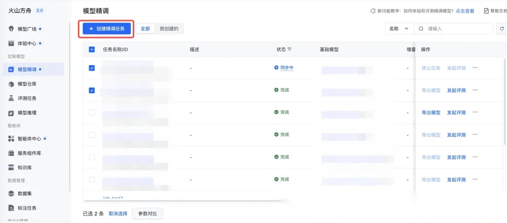Click the 同步中 status label
507x223 pixels.
(x=286, y=68)
